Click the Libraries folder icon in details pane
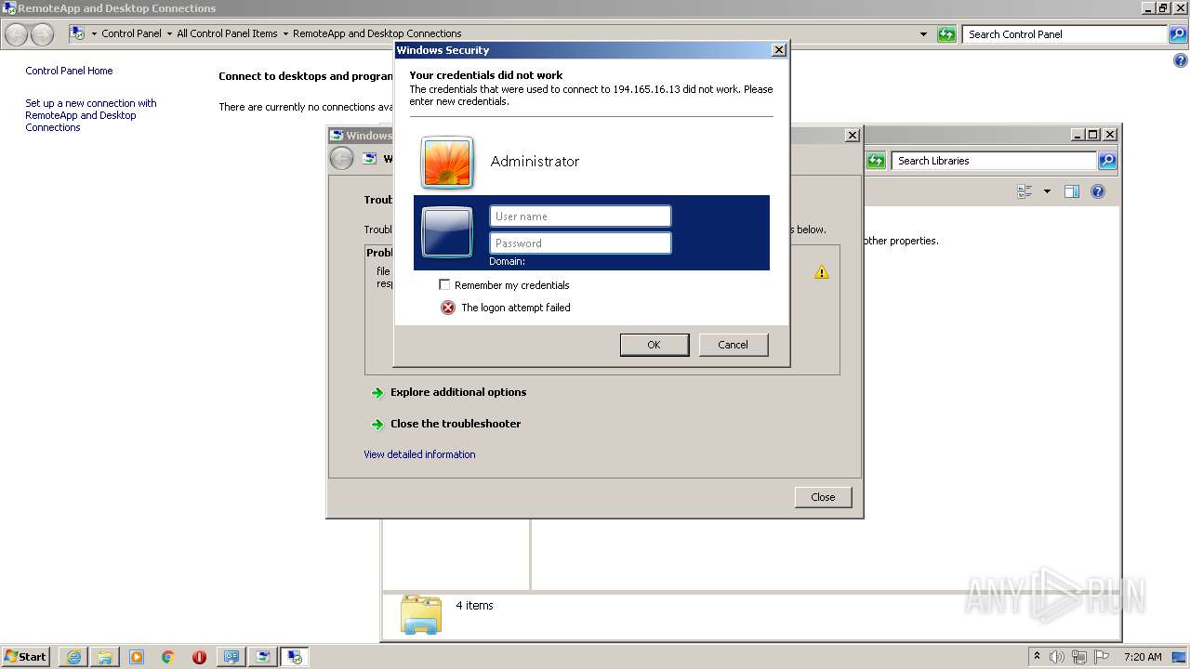 (421, 614)
